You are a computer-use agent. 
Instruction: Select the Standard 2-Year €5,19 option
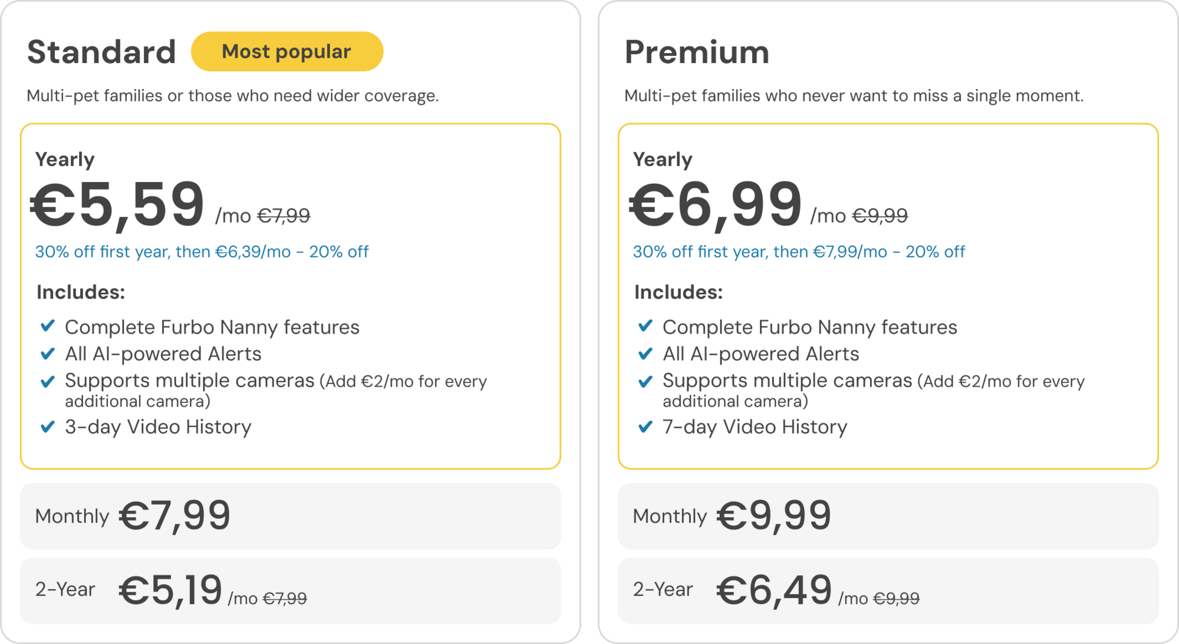coord(290,590)
